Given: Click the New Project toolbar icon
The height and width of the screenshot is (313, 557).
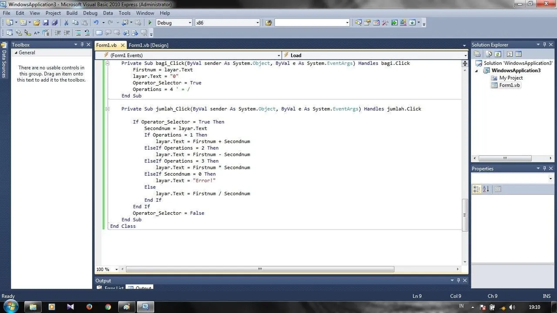Looking at the screenshot, I should click(9, 23).
